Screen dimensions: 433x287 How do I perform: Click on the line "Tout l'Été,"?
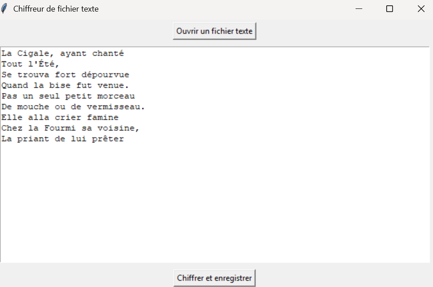(x=30, y=65)
